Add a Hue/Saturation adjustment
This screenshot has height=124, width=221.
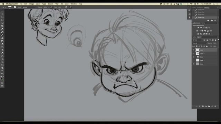point(197,31)
